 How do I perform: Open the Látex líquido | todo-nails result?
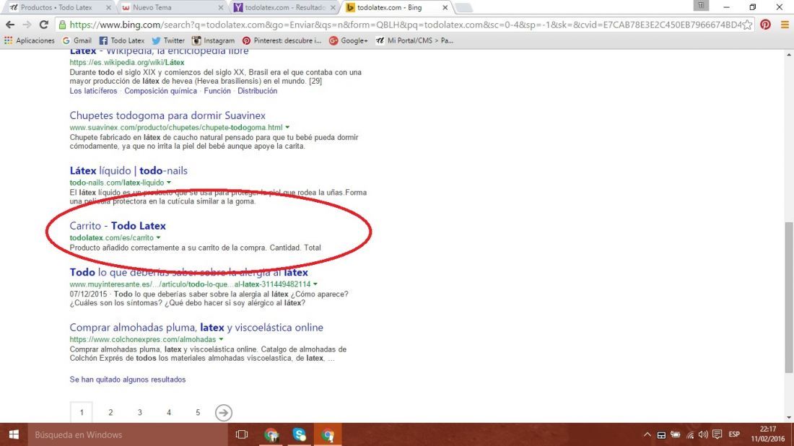click(x=128, y=170)
